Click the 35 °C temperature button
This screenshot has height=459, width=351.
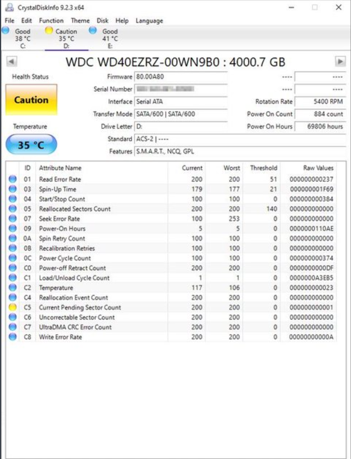click(x=31, y=145)
